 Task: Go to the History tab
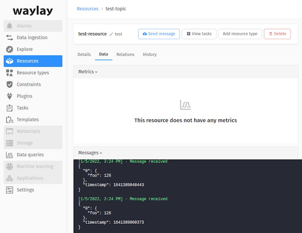pyautogui.click(x=149, y=55)
